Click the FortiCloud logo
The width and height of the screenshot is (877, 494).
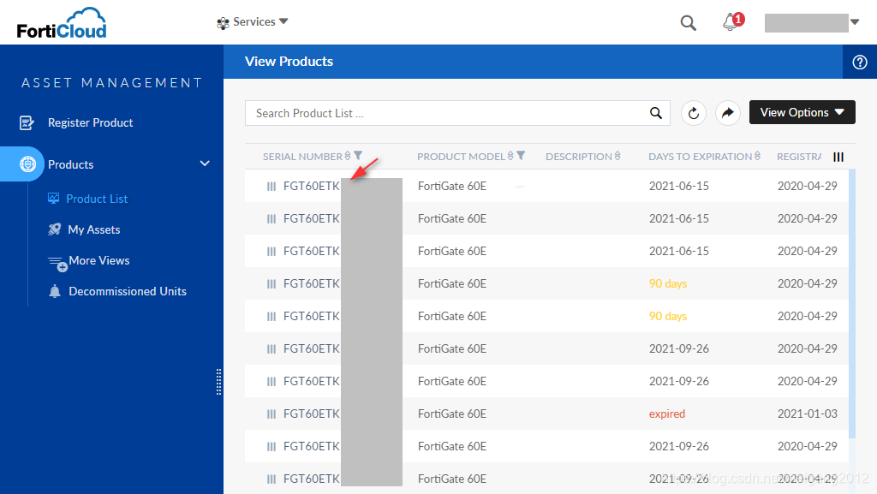[62, 23]
